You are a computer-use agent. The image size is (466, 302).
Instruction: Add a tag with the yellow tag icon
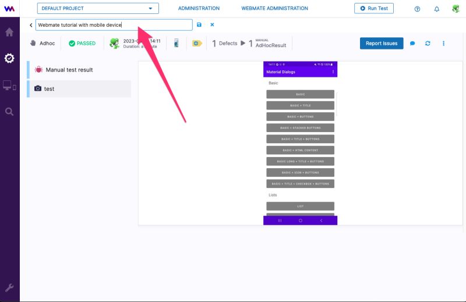pos(197,44)
